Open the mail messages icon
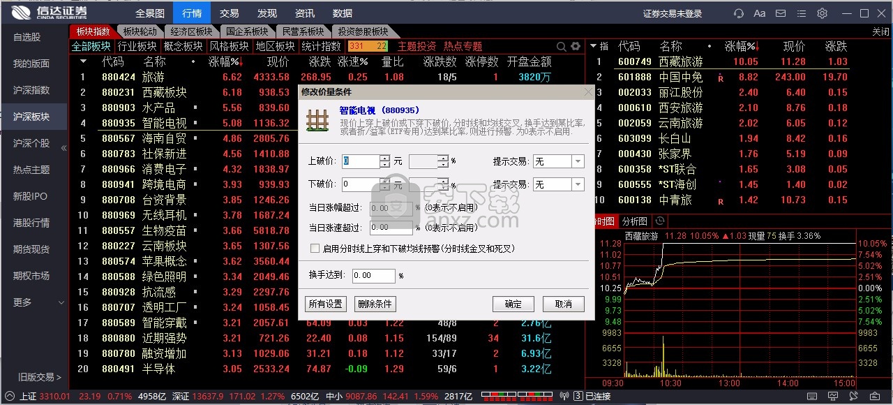The height and width of the screenshot is (405, 893). 781,13
